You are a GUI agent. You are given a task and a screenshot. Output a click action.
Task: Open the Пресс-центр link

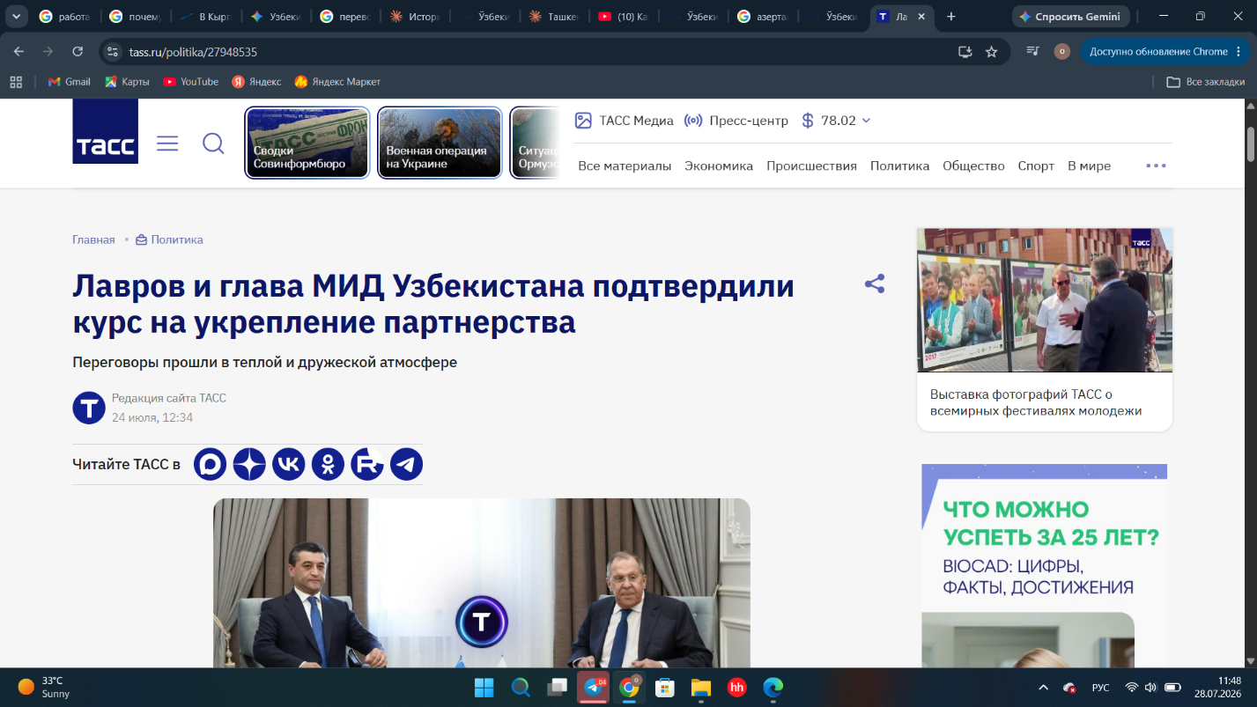[736, 121]
